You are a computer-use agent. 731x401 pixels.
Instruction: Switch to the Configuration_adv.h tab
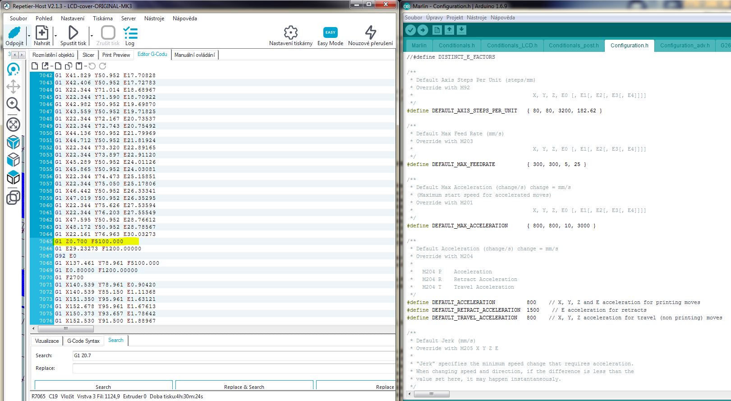point(685,46)
